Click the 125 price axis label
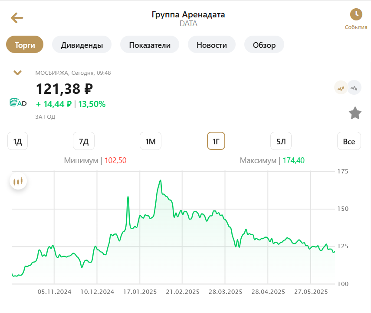 (343, 246)
